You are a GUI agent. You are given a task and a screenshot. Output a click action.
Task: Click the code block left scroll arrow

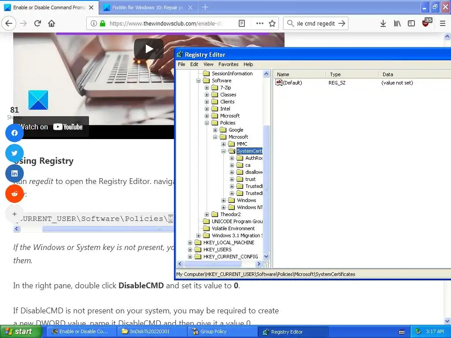pos(17,229)
